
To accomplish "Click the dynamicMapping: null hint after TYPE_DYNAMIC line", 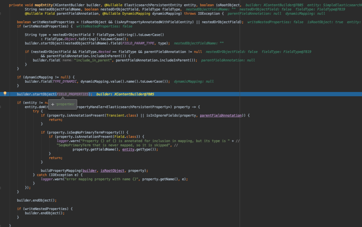I will click(x=194, y=82).
